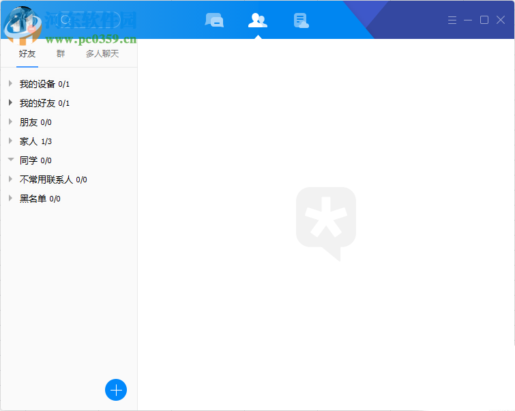Select the 朋友 0/0 row text
515x411 pixels.
pos(35,122)
